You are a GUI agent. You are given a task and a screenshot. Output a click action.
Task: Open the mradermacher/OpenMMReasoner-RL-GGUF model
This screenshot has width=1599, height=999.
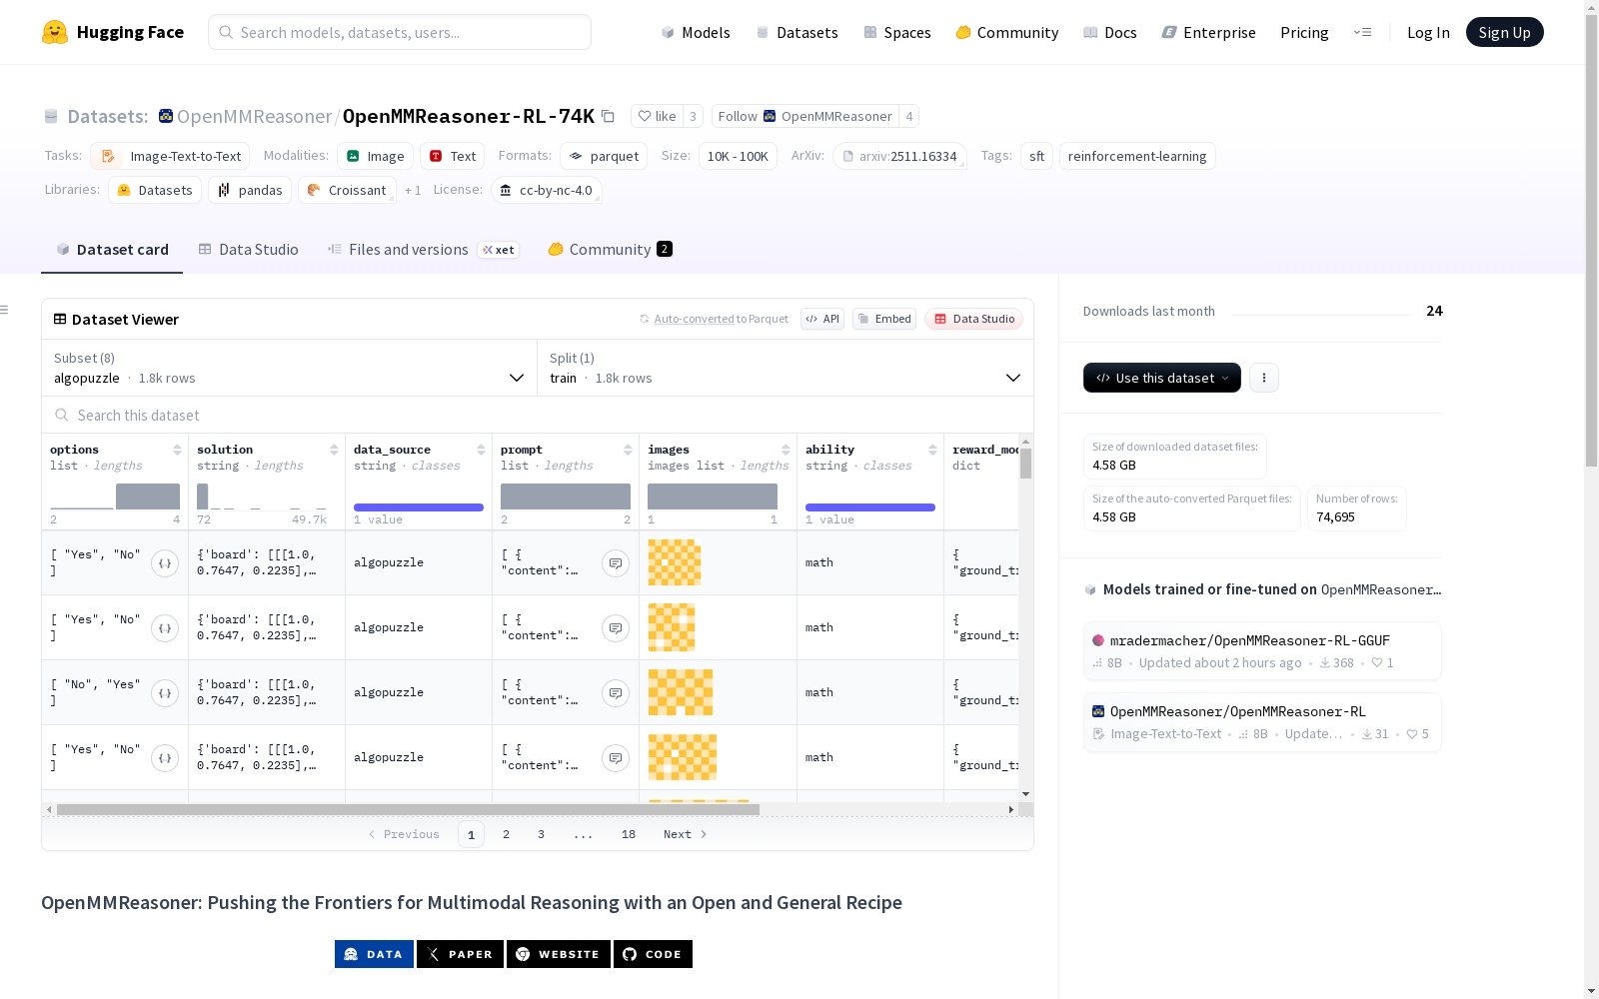(x=1262, y=650)
